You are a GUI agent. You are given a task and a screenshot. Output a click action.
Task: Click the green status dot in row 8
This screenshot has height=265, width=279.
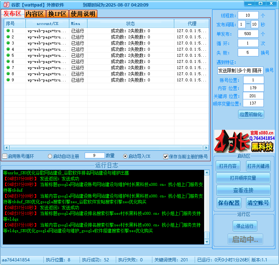[x=8, y=74]
